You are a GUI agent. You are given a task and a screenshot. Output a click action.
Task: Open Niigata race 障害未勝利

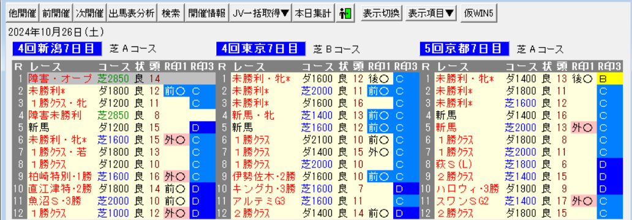55,116
